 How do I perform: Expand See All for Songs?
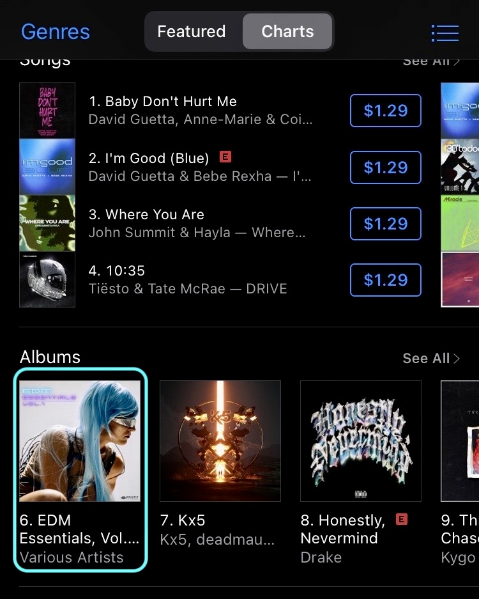tap(431, 62)
